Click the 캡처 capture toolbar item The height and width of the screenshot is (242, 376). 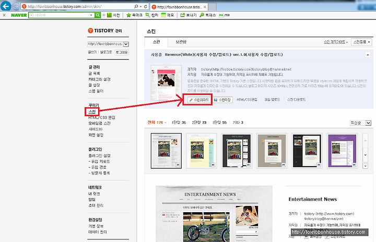point(152,15)
